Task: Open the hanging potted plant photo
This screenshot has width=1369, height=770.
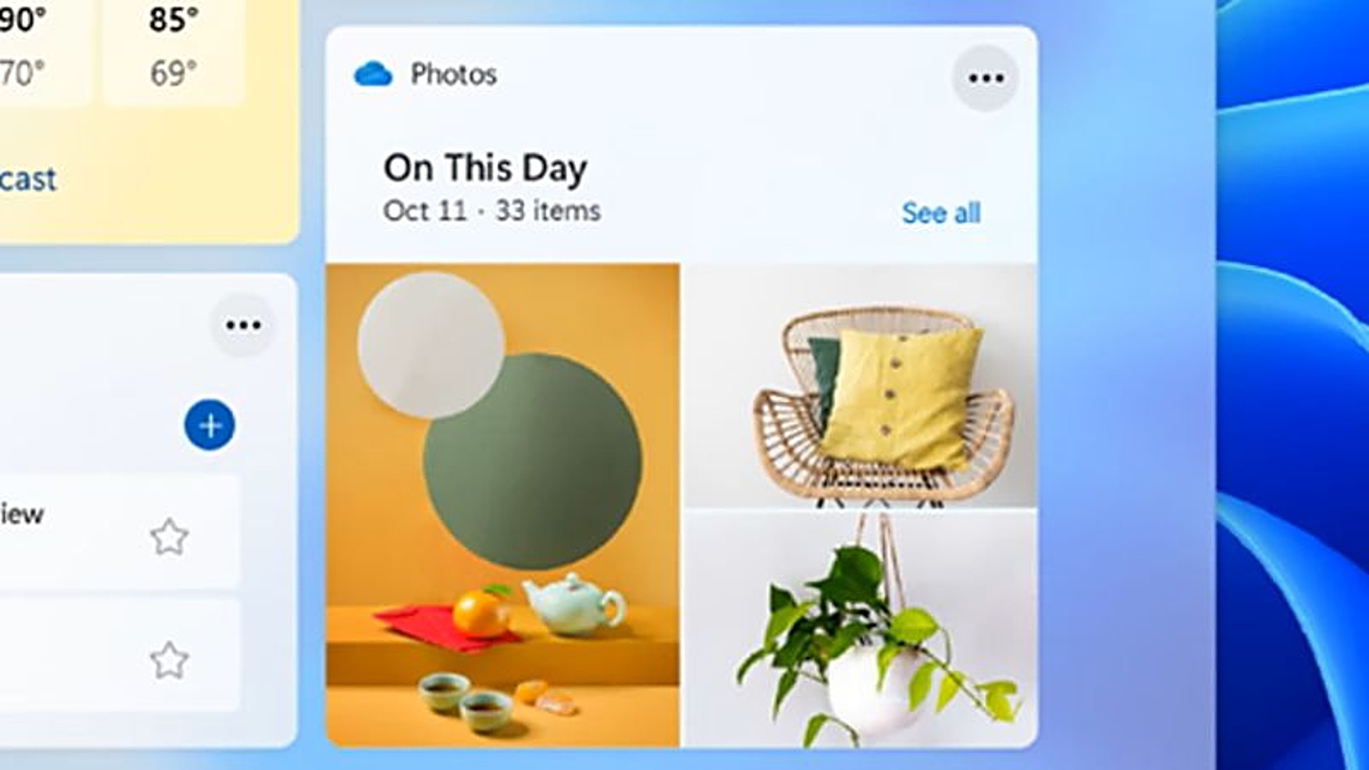Action: pyautogui.click(x=860, y=628)
